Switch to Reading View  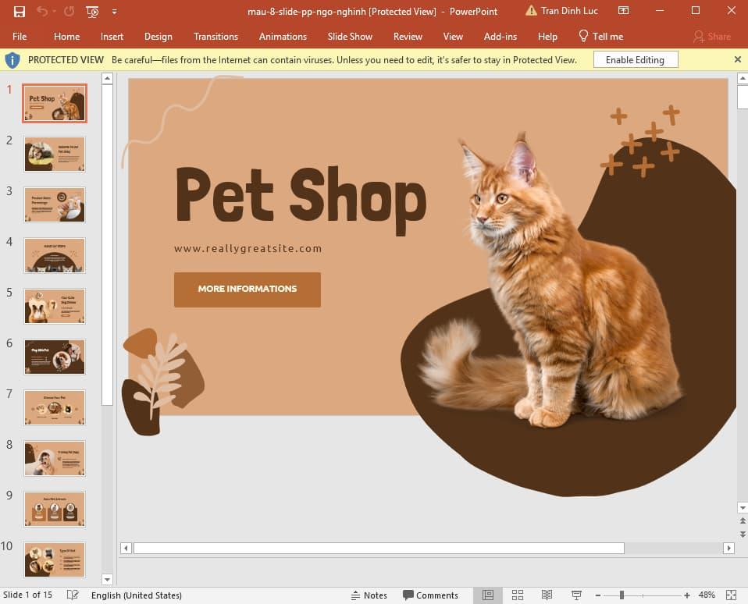[x=547, y=595]
